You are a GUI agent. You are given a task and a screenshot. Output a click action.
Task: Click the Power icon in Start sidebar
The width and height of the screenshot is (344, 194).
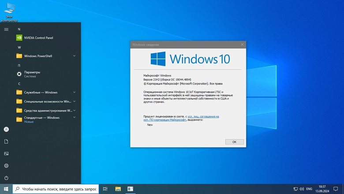coord(6,178)
